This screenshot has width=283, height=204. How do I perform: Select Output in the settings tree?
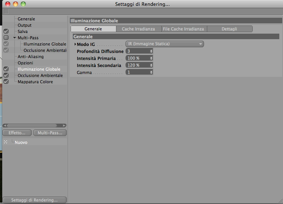[24, 25]
